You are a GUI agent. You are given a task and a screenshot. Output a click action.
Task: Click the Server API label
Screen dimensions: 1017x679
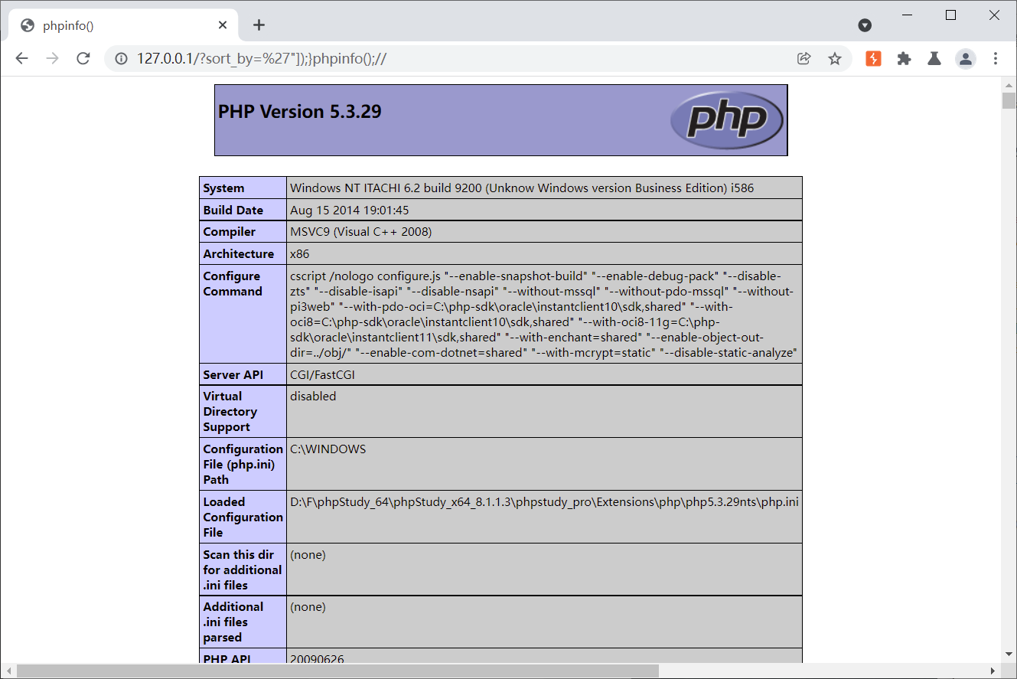tap(233, 375)
